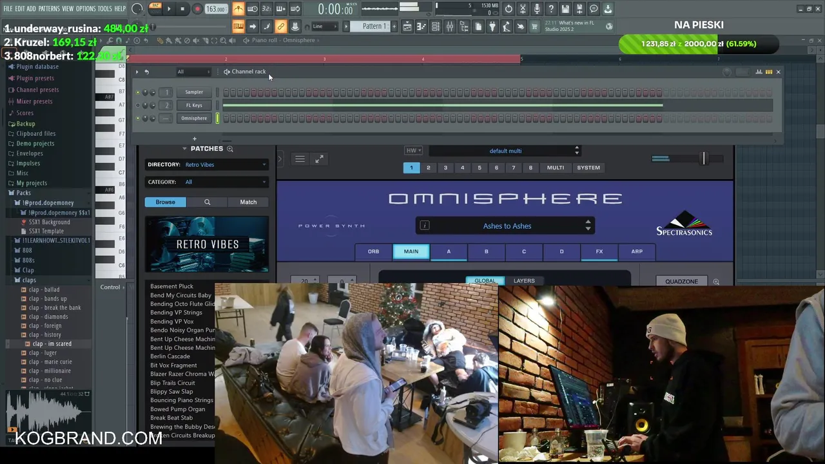The width and height of the screenshot is (825, 464).
Task: Collapse the PATCHES header triangle
Action: pos(184,148)
